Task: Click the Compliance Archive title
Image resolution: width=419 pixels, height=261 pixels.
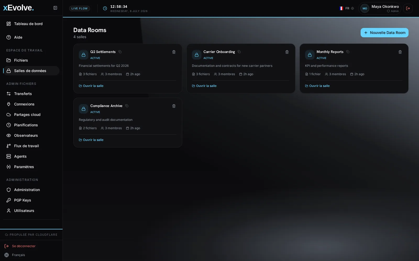Action: (x=106, y=106)
